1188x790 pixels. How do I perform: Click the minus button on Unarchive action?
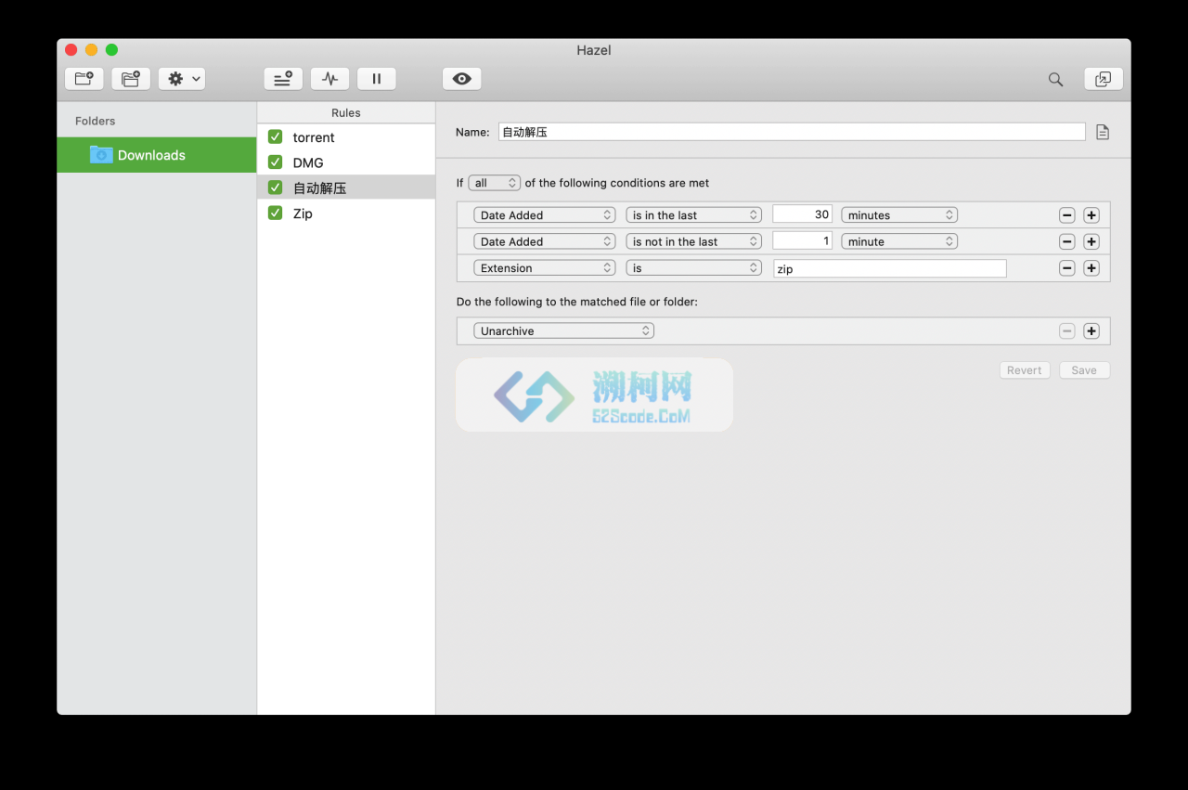[x=1067, y=331]
